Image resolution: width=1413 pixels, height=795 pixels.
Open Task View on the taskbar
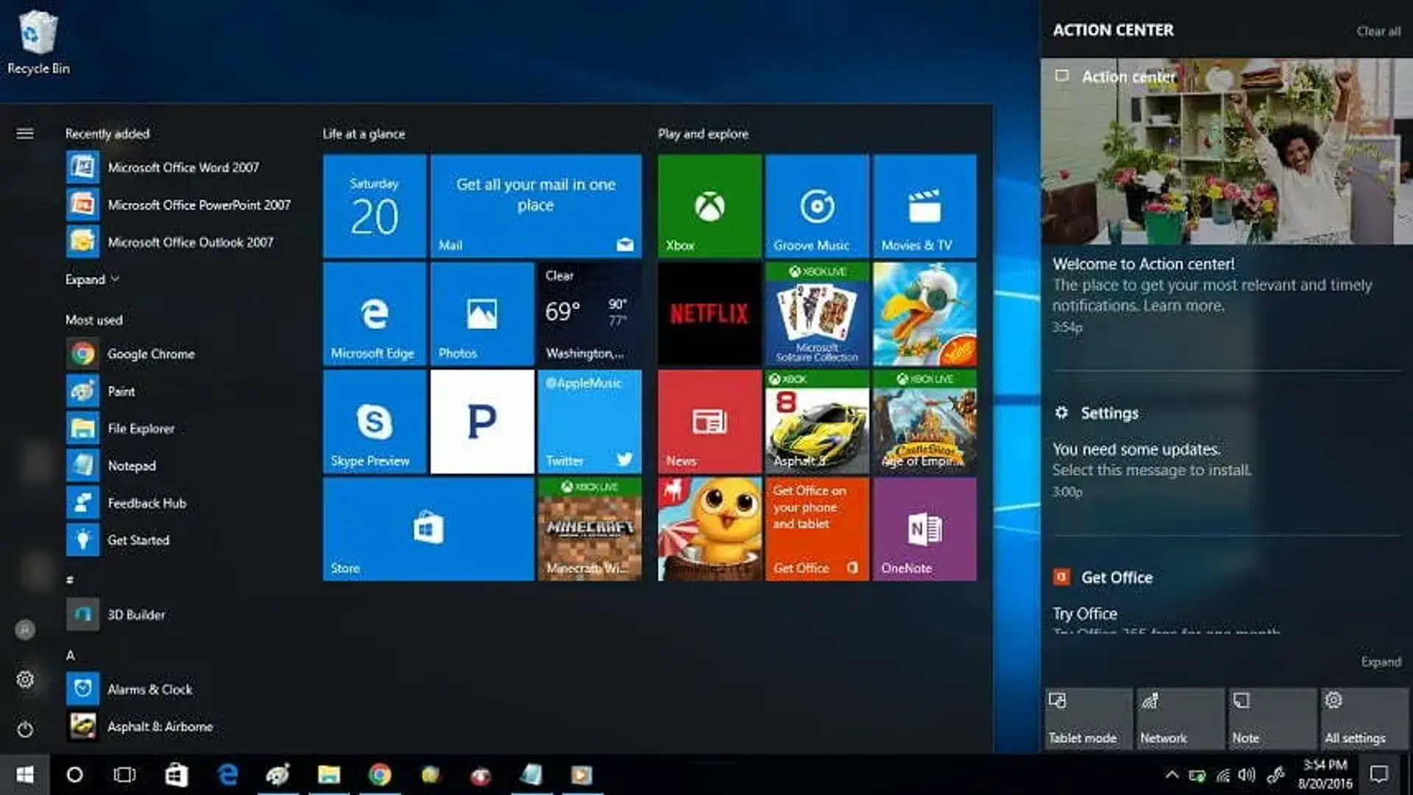pyautogui.click(x=124, y=774)
